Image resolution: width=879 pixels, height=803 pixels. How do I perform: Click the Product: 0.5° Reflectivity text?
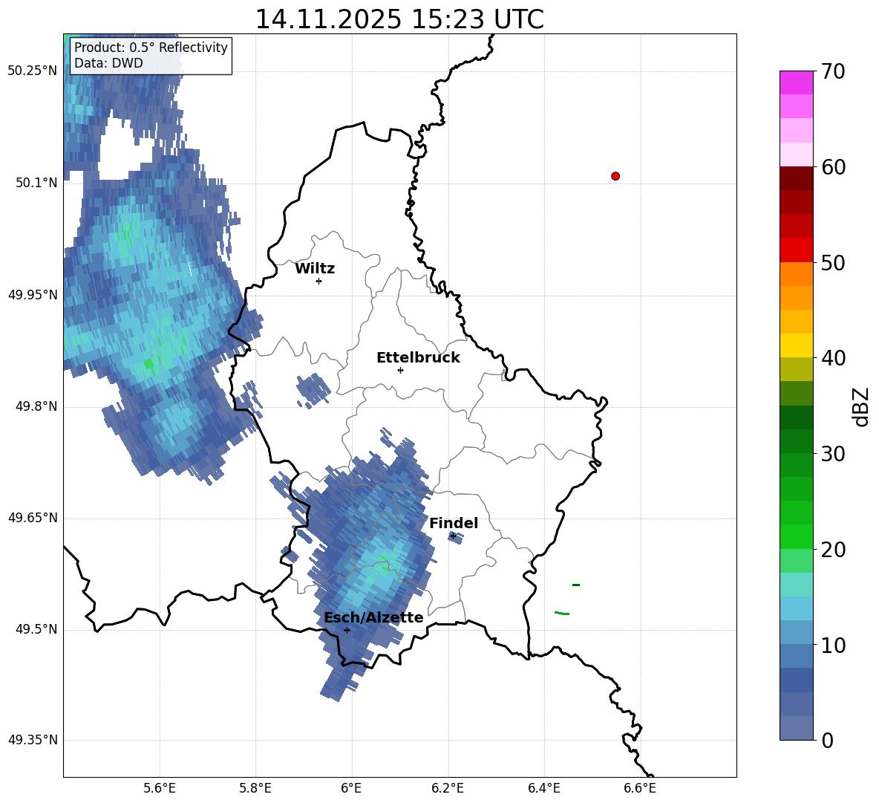pyautogui.click(x=151, y=48)
